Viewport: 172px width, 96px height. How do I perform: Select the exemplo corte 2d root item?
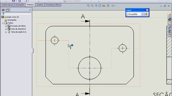click(x=12, y=17)
